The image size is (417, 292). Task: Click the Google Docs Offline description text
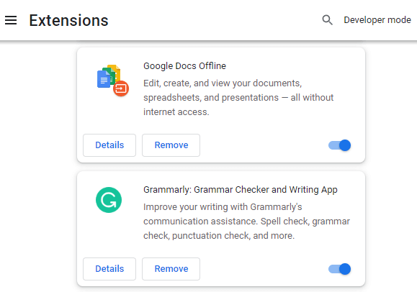tap(238, 98)
